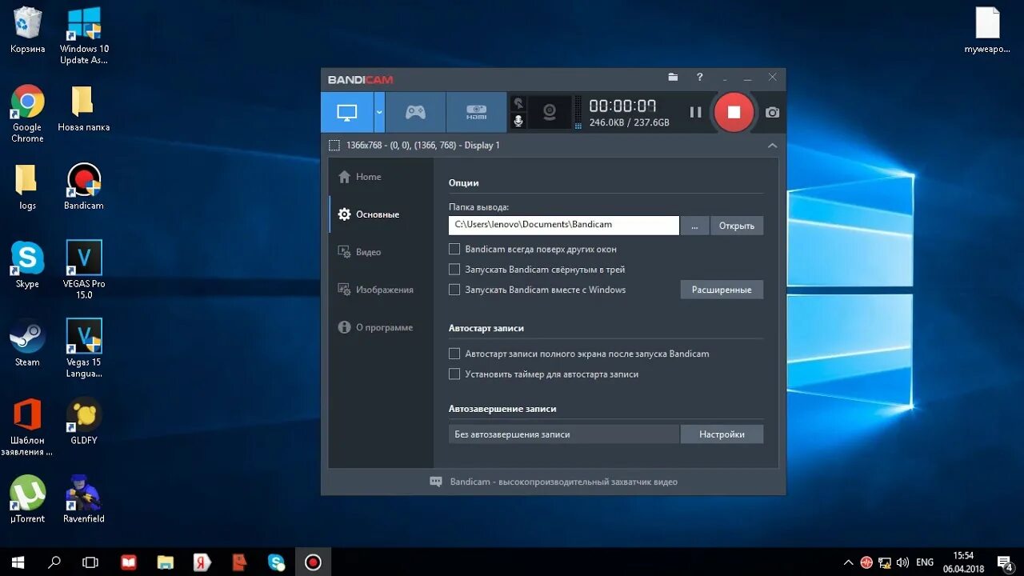The height and width of the screenshot is (576, 1024).
Task: Select the logs folder on desktop
Action: click(27, 187)
